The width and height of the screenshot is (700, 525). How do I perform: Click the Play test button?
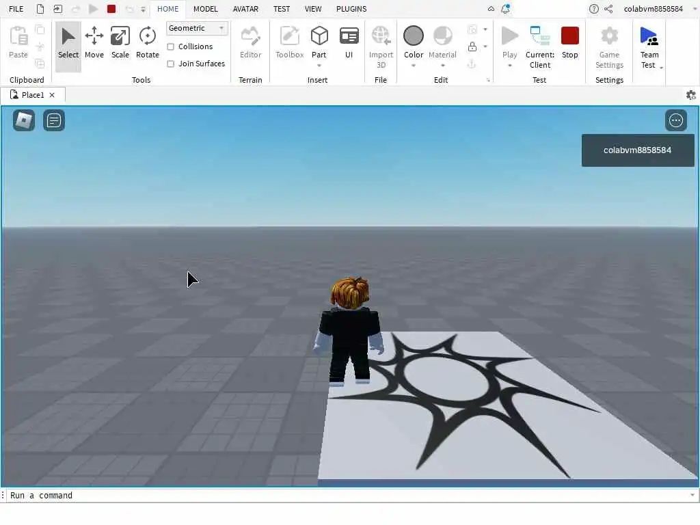point(509,42)
